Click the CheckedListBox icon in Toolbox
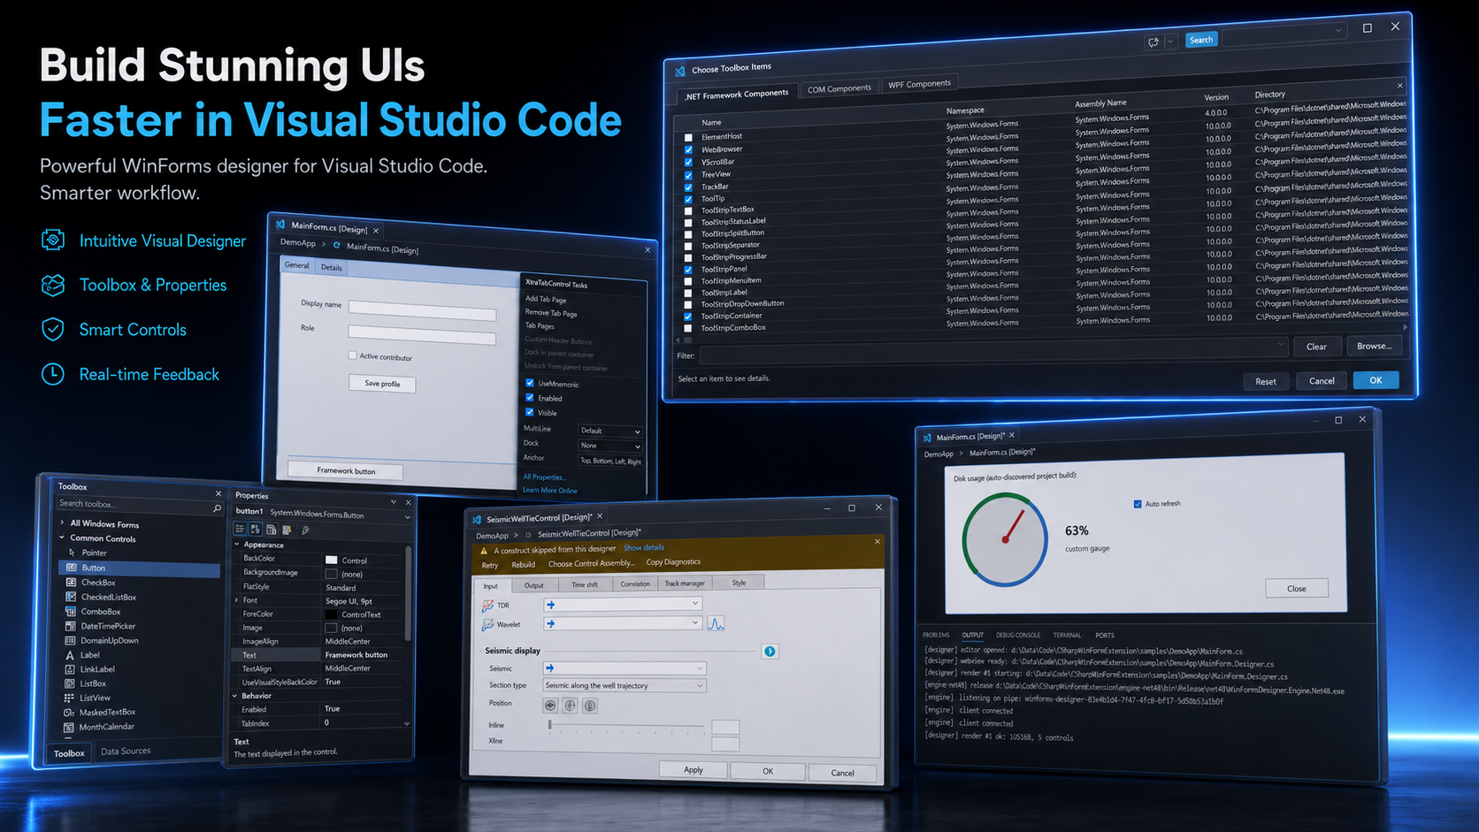The image size is (1479, 832). point(71,597)
